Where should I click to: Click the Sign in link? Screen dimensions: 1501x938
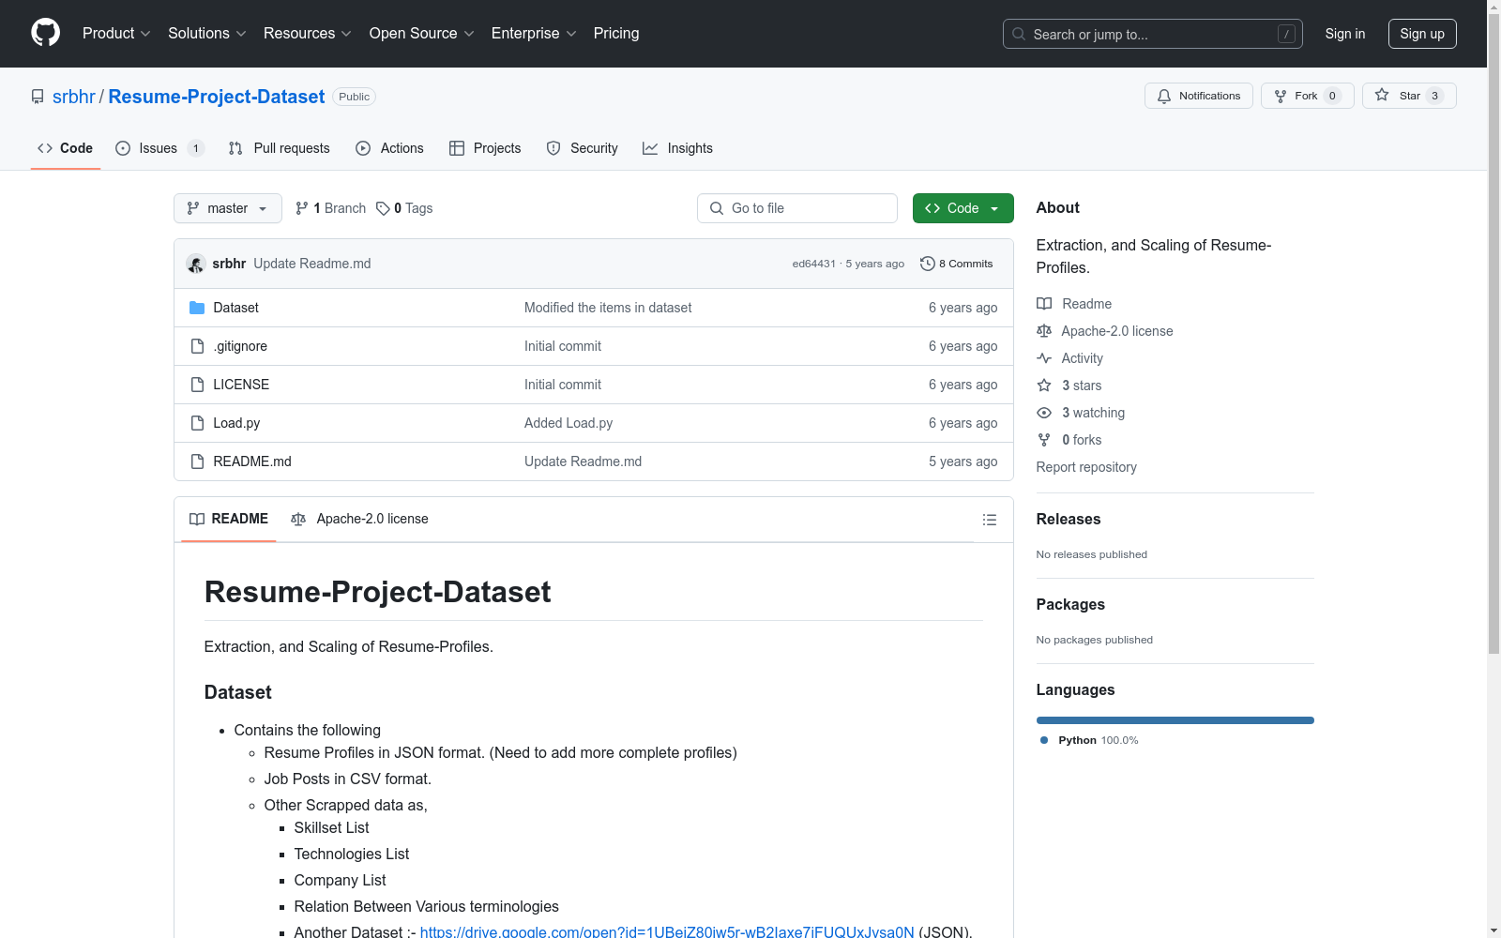tap(1345, 34)
